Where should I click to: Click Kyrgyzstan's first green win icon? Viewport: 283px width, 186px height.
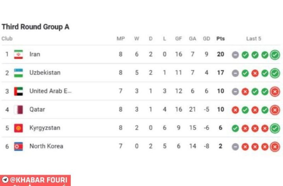pos(235,128)
